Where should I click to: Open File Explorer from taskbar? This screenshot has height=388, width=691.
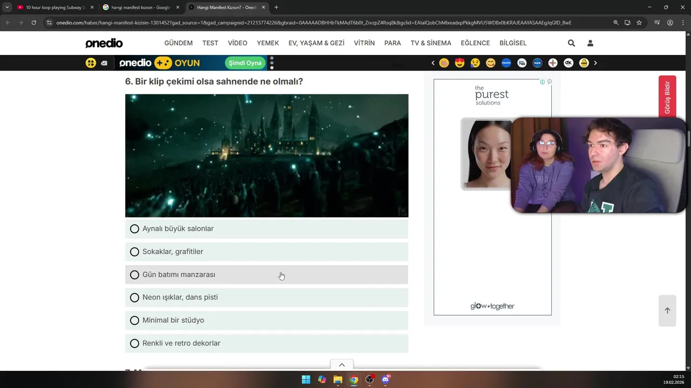click(338, 379)
